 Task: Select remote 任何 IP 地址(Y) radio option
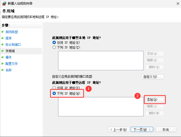point(54,88)
